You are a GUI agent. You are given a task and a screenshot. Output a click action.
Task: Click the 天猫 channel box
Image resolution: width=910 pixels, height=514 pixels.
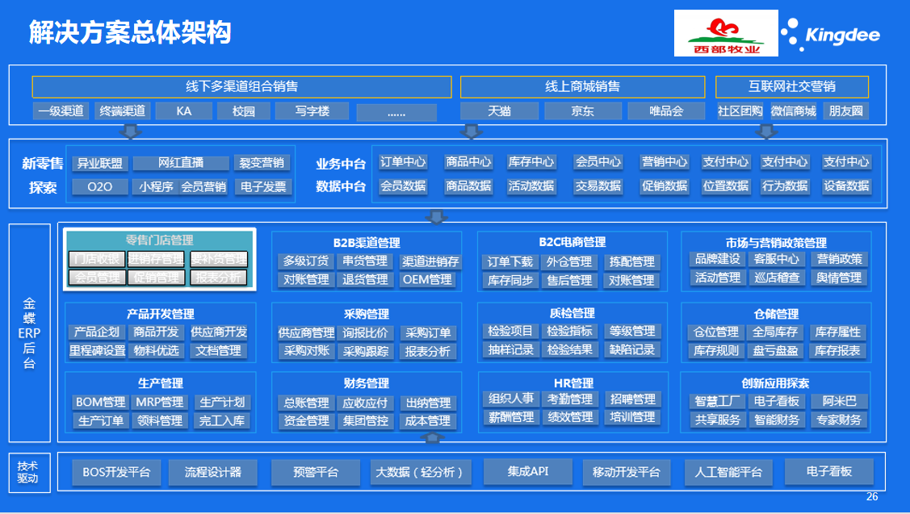click(x=499, y=111)
